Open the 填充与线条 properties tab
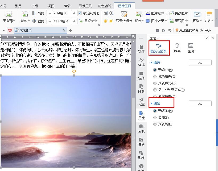 click(158, 48)
